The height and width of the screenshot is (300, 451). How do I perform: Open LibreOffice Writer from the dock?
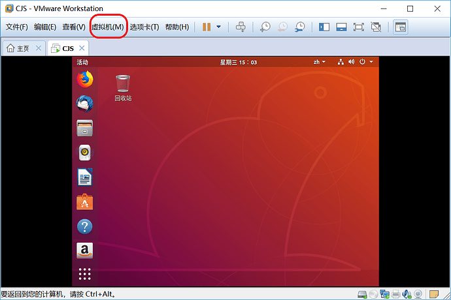tap(85, 177)
